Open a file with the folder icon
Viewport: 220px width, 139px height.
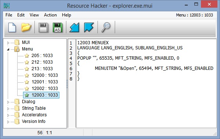tap(26, 27)
